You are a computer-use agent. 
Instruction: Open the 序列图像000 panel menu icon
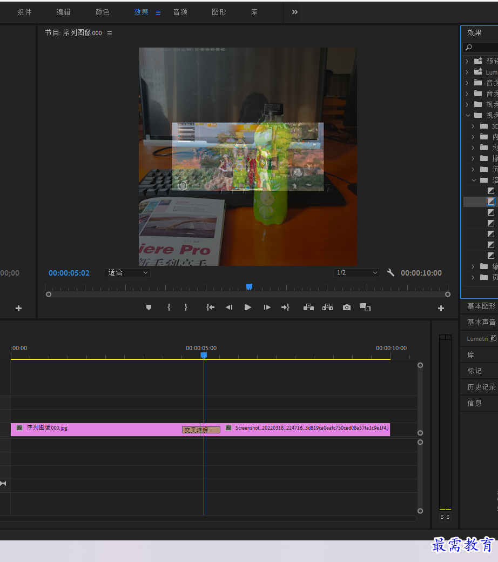pos(110,33)
